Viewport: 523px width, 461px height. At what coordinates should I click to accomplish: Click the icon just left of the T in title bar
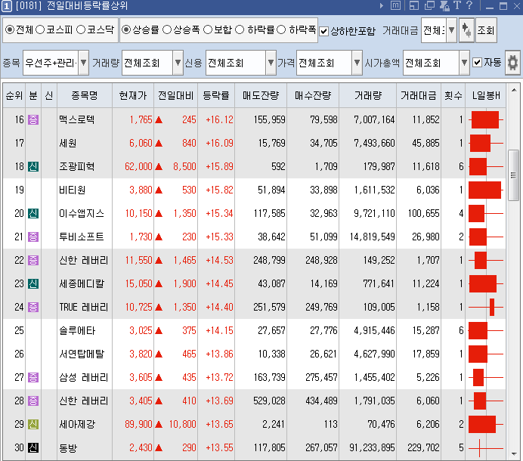pyautogui.click(x=445, y=5)
